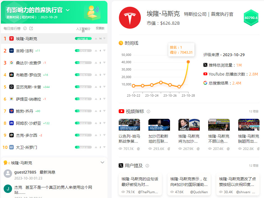This screenshot has width=264, height=198.
Task: Click the share icon beside 每日排行榜
Action: tap(31, 28)
